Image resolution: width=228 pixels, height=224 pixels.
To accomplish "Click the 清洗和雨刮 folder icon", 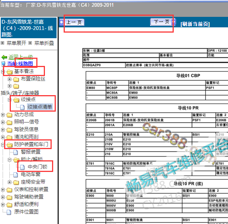I will 9,137.
